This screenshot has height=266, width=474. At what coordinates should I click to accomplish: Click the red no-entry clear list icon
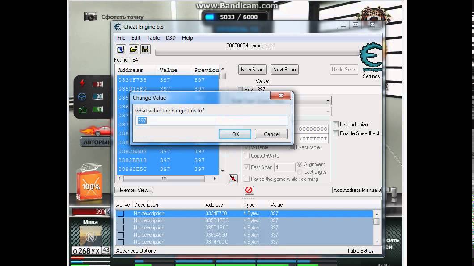249,190
